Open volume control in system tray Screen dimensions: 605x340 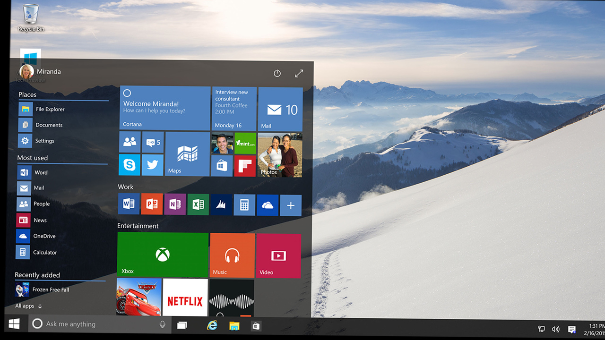556,329
